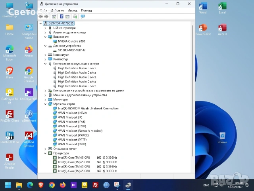
Task: Select the qBittorrent desktop shortcut
Action: tap(29, 116)
